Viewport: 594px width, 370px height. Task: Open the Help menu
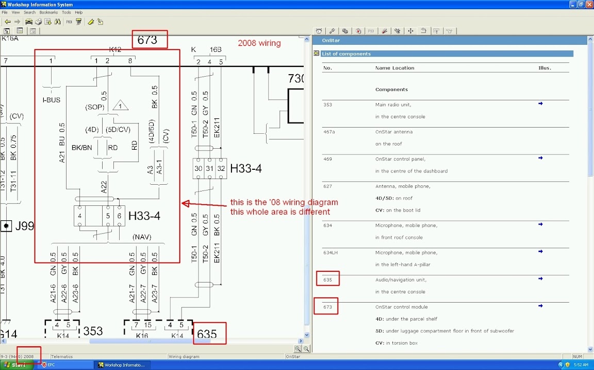(x=79, y=12)
